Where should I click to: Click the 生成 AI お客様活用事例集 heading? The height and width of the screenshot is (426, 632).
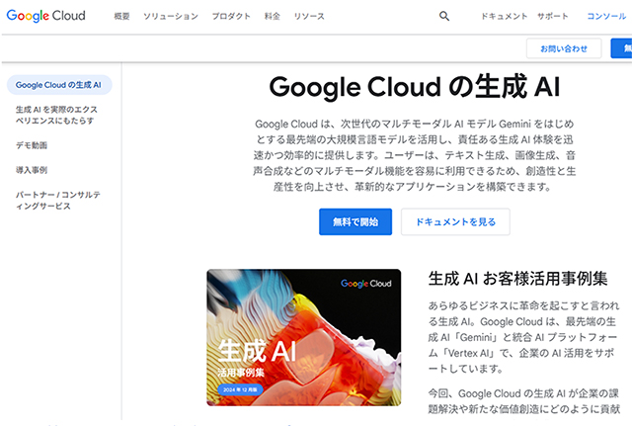(517, 279)
